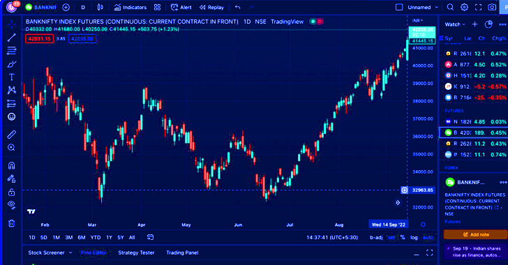This screenshot has width=508, height=265.
Task: Toggle the lock all drawings tool
Action: point(12,192)
